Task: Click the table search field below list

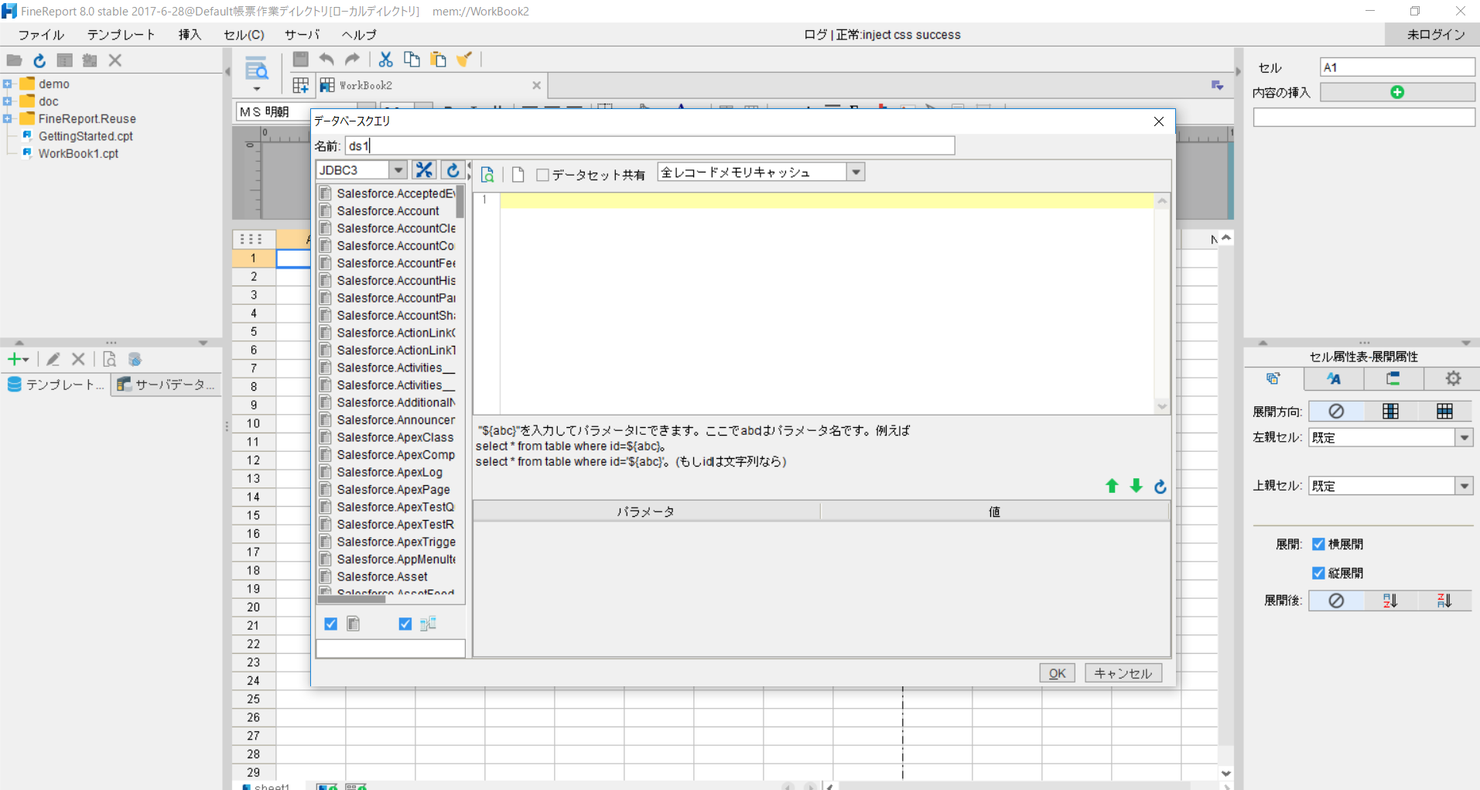Action: 391,648
